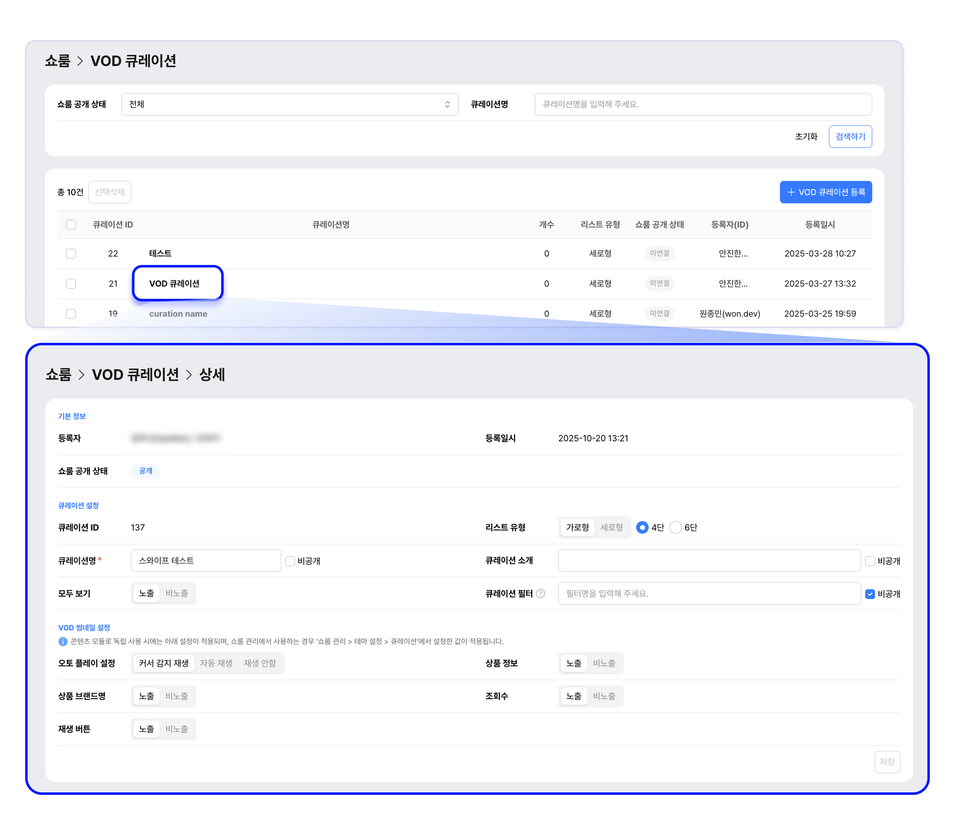Click the 쇼룸 breadcrumb in detail header
This screenshot has height=825, width=955.
click(x=58, y=375)
